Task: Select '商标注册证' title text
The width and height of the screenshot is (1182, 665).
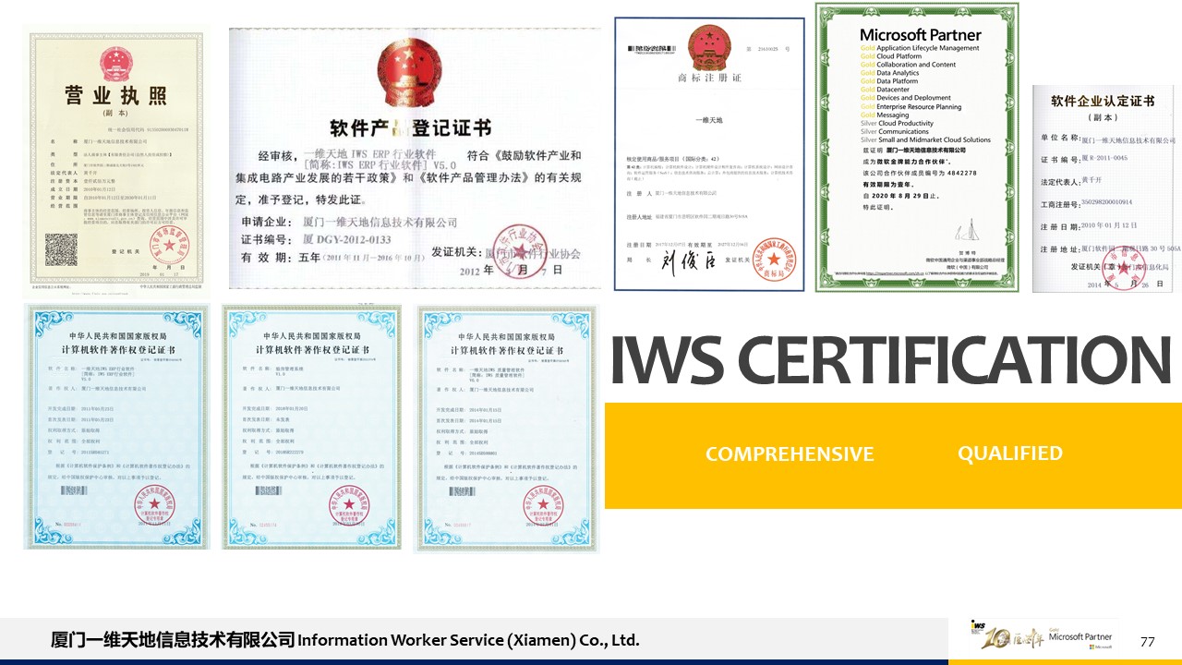Action: pos(710,78)
